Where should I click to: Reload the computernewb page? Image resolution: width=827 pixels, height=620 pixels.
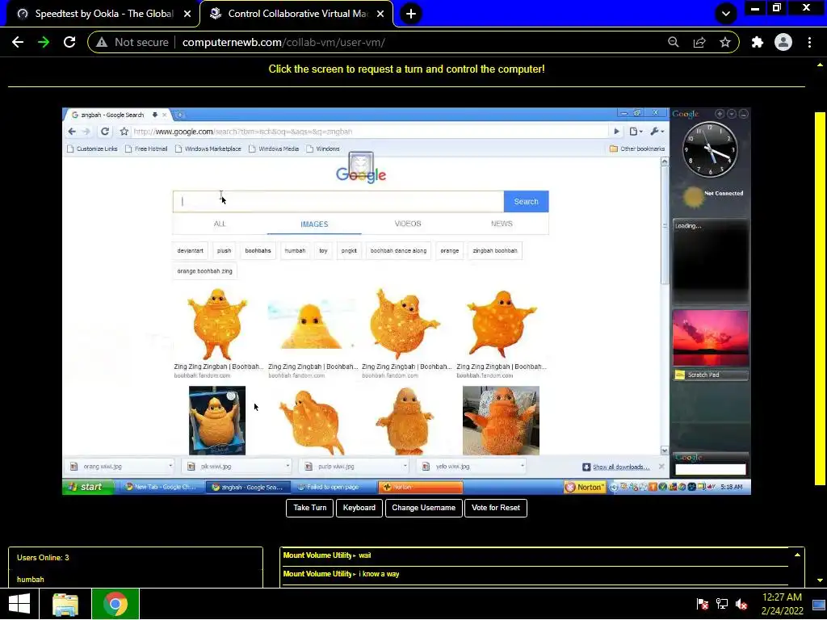tap(69, 42)
